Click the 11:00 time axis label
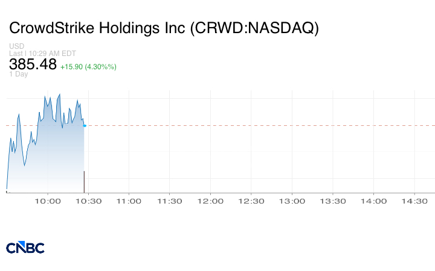 tap(129, 202)
